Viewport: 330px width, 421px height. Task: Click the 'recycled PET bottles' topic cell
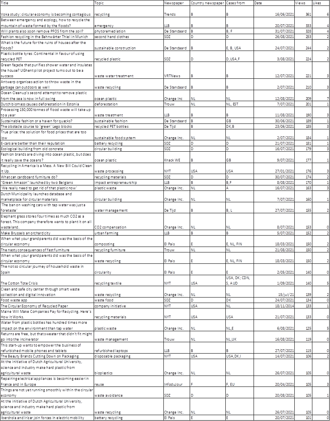coord(129,127)
